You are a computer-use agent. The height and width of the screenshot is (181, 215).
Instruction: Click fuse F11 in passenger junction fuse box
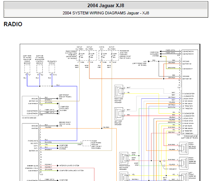[x=103, y=55]
